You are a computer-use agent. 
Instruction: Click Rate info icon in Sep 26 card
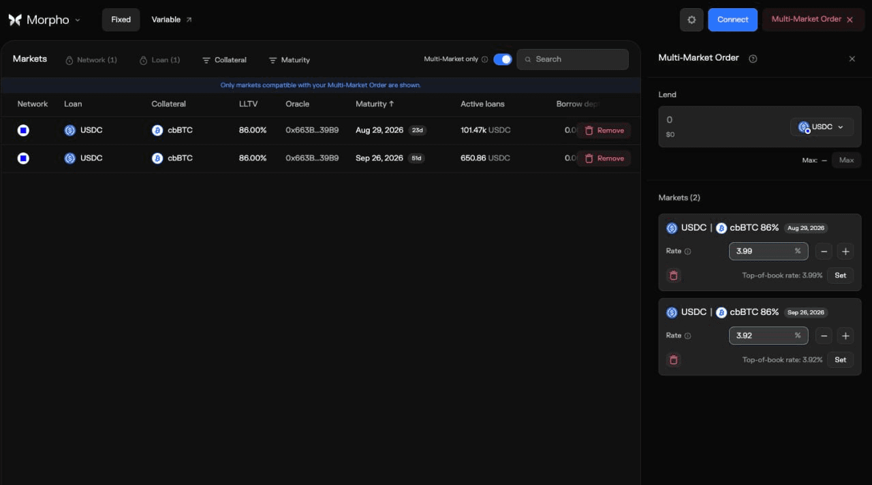click(x=687, y=335)
